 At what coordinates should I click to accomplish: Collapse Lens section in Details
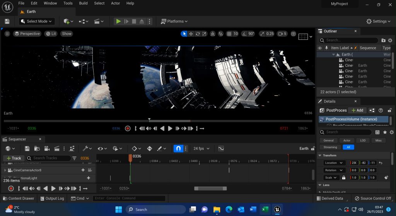[x=320, y=185]
